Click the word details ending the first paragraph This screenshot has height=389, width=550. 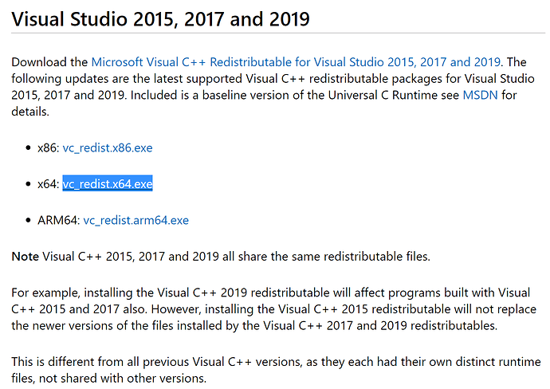pos(29,114)
